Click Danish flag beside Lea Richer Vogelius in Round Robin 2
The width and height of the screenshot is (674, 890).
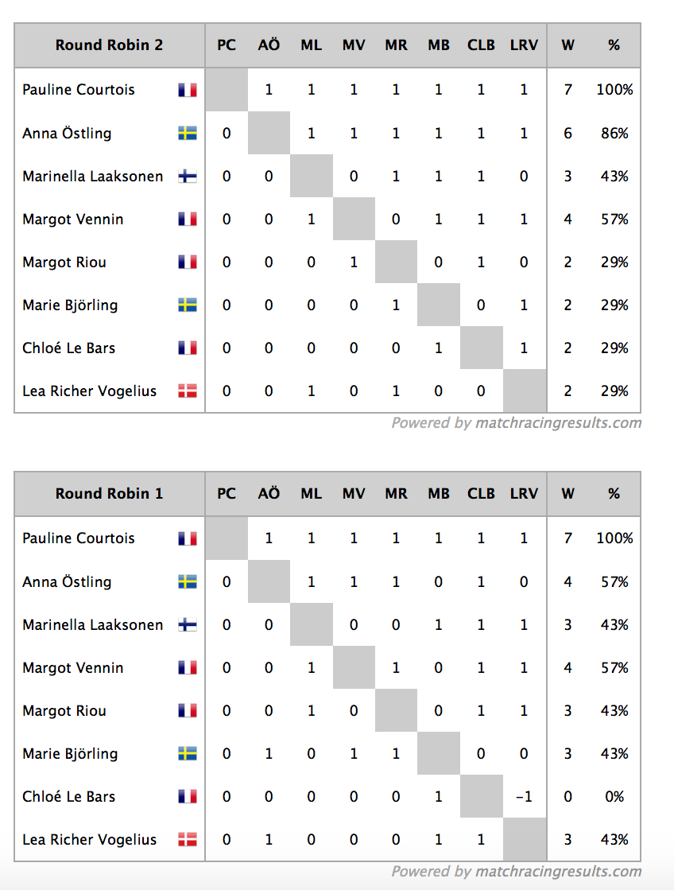[x=188, y=391]
